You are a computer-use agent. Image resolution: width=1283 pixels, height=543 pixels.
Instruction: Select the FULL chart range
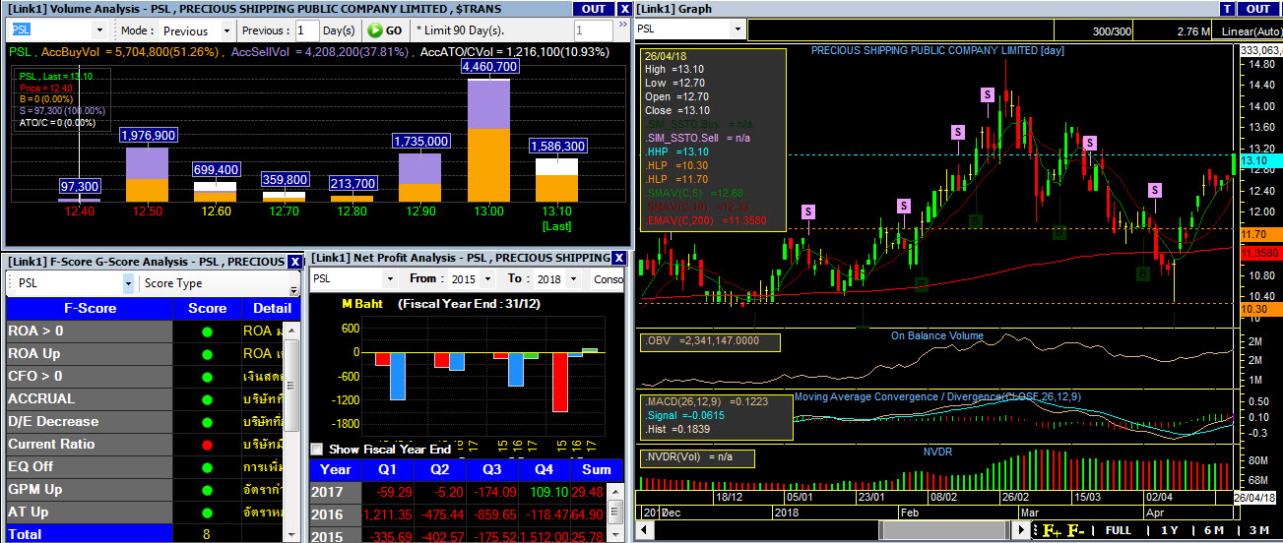click(x=1118, y=531)
